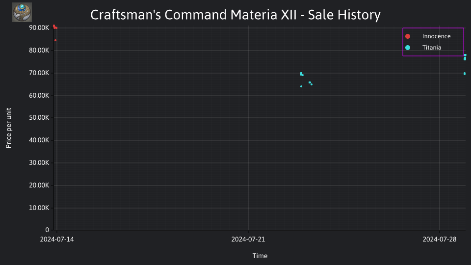The width and height of the screenshot is (471, 265).
Task: Select the Titania point at 70K after July 28
Action: pyautogui.click(x=465, y=74)
